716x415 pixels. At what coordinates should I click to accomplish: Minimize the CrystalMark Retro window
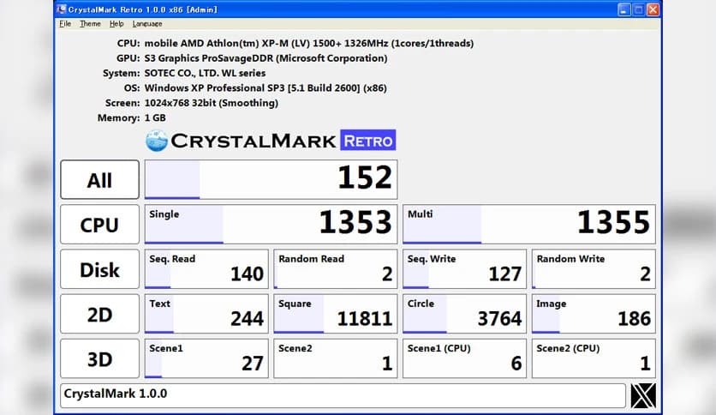[x=624, y=9]
